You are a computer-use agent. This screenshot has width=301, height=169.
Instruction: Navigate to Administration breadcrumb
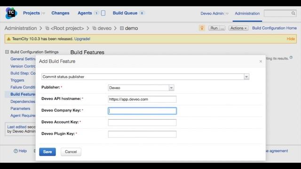coord(21,28)
